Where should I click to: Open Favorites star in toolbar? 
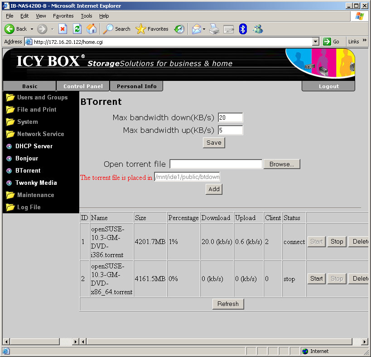152,29
